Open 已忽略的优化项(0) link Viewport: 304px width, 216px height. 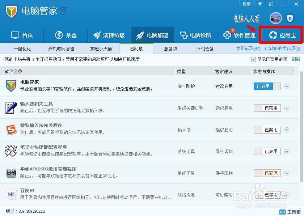283,48
